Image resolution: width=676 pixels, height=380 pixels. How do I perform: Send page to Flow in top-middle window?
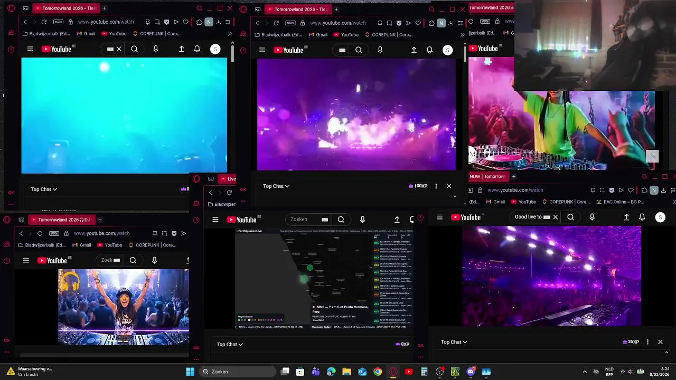408,23
